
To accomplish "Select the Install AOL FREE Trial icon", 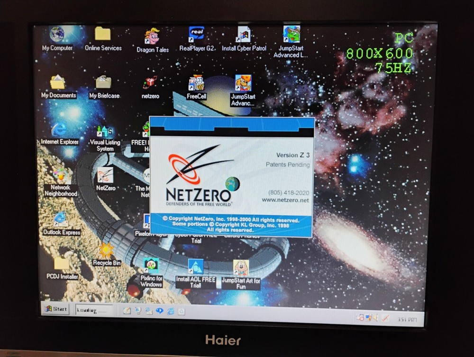I will (195, 267).
